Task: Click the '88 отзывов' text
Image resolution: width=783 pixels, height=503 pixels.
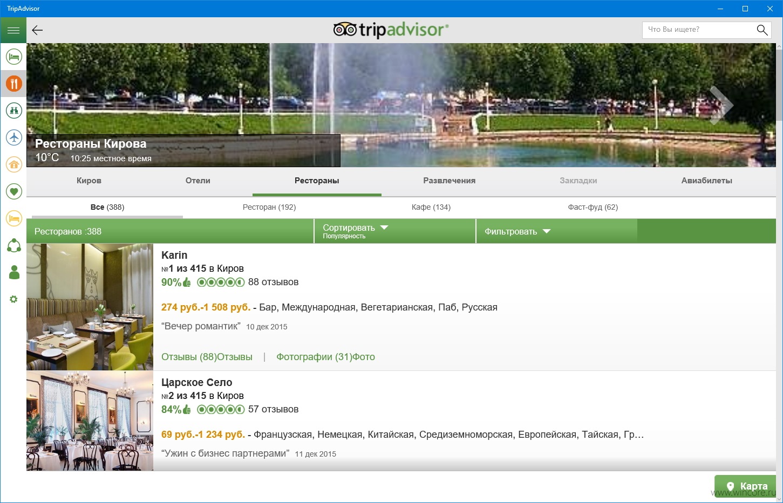Action: pyautogui.click(x=273, y=282)
